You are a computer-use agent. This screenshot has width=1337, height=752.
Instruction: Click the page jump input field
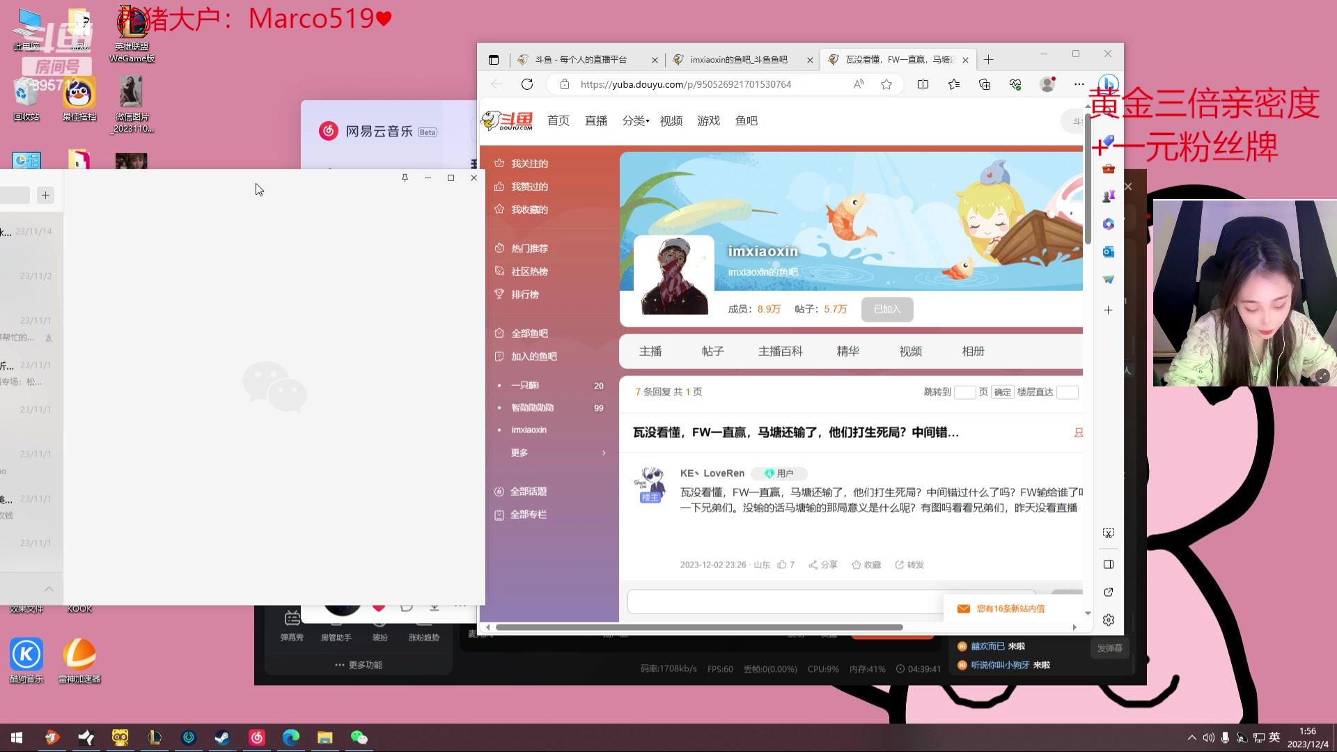[965, 392]
